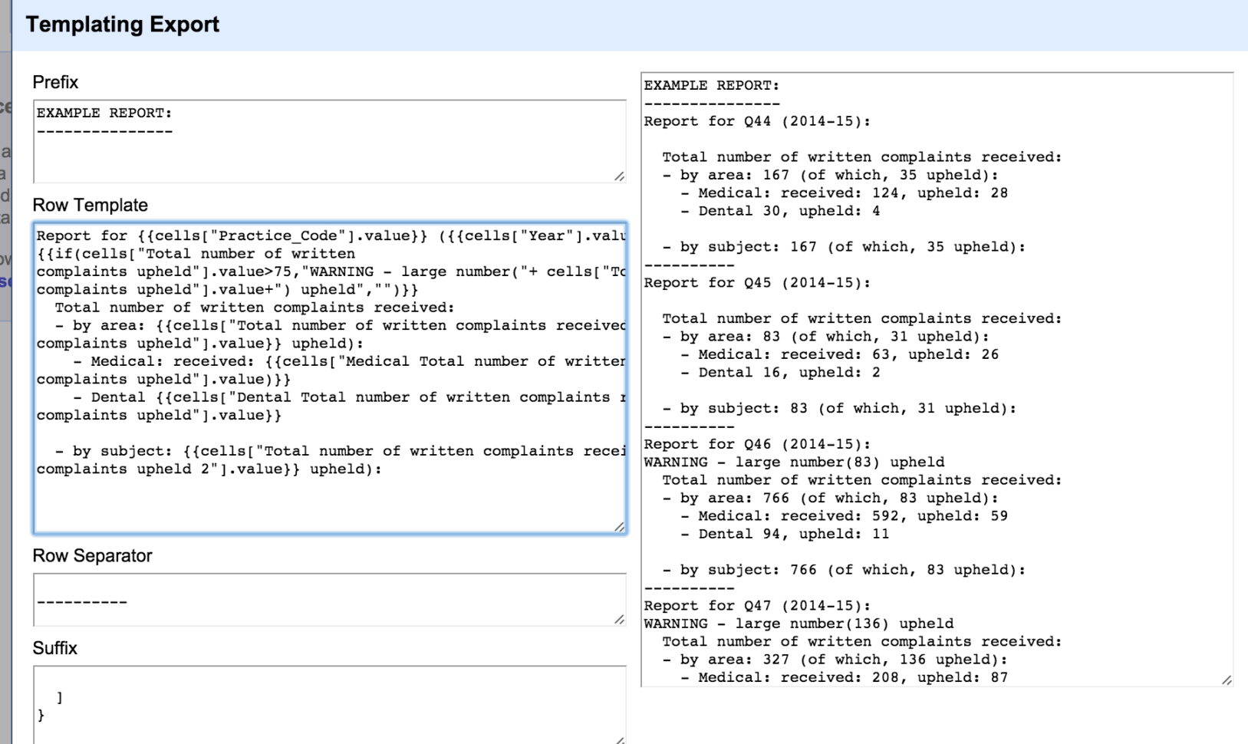Select the Templating Export dialog title
The width and height of the screenshot is (1248, 744).
(x=122, y=24)
